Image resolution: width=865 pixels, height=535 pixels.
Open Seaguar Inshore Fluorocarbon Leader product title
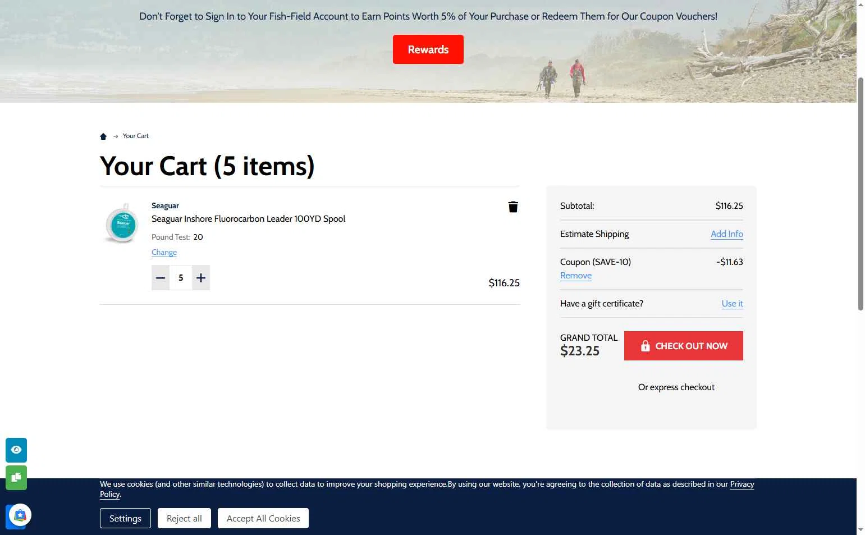point(248,219)
